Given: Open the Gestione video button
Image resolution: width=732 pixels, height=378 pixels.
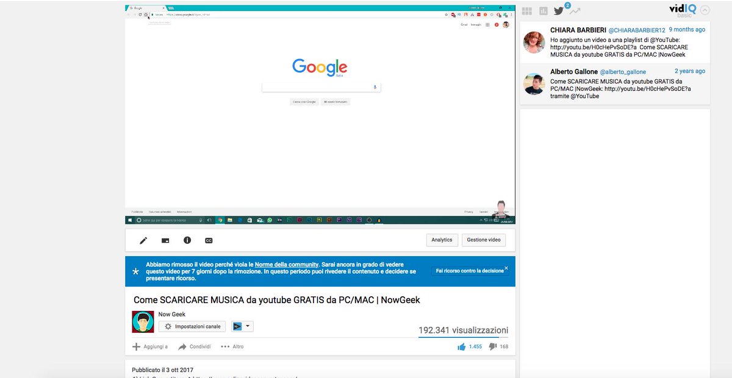Looking at the screenshot, I should tap(484, 240).
